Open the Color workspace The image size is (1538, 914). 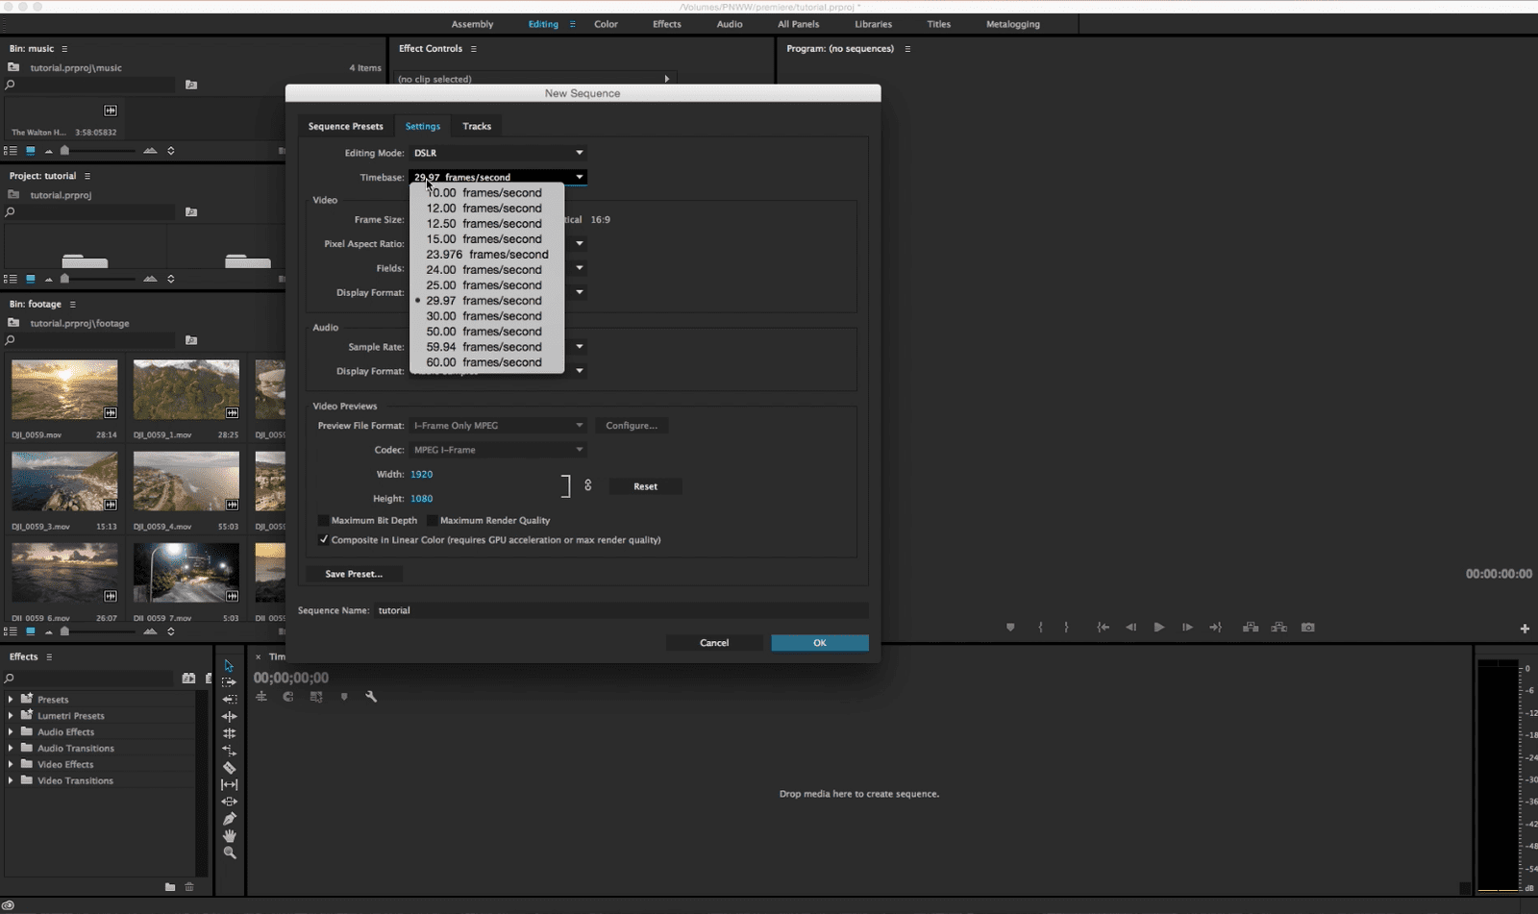coord(606,24)
